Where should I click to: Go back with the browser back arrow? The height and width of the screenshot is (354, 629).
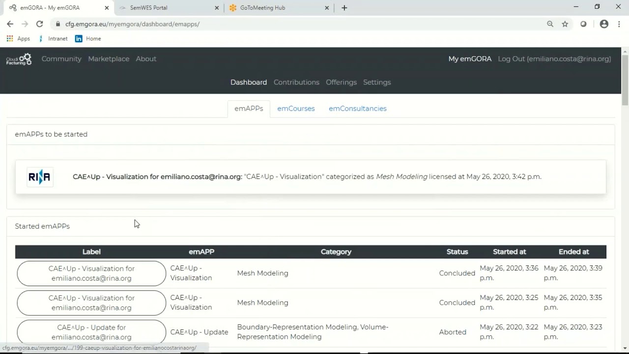10,24
